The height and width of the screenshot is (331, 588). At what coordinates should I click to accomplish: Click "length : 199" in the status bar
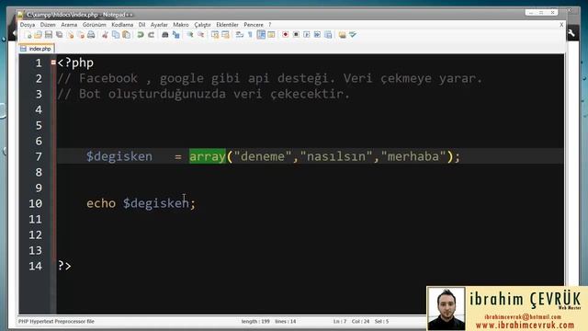[x=255, y=321]
